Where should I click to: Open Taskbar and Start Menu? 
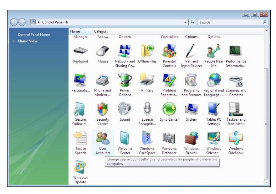click(x=236, y=114)
